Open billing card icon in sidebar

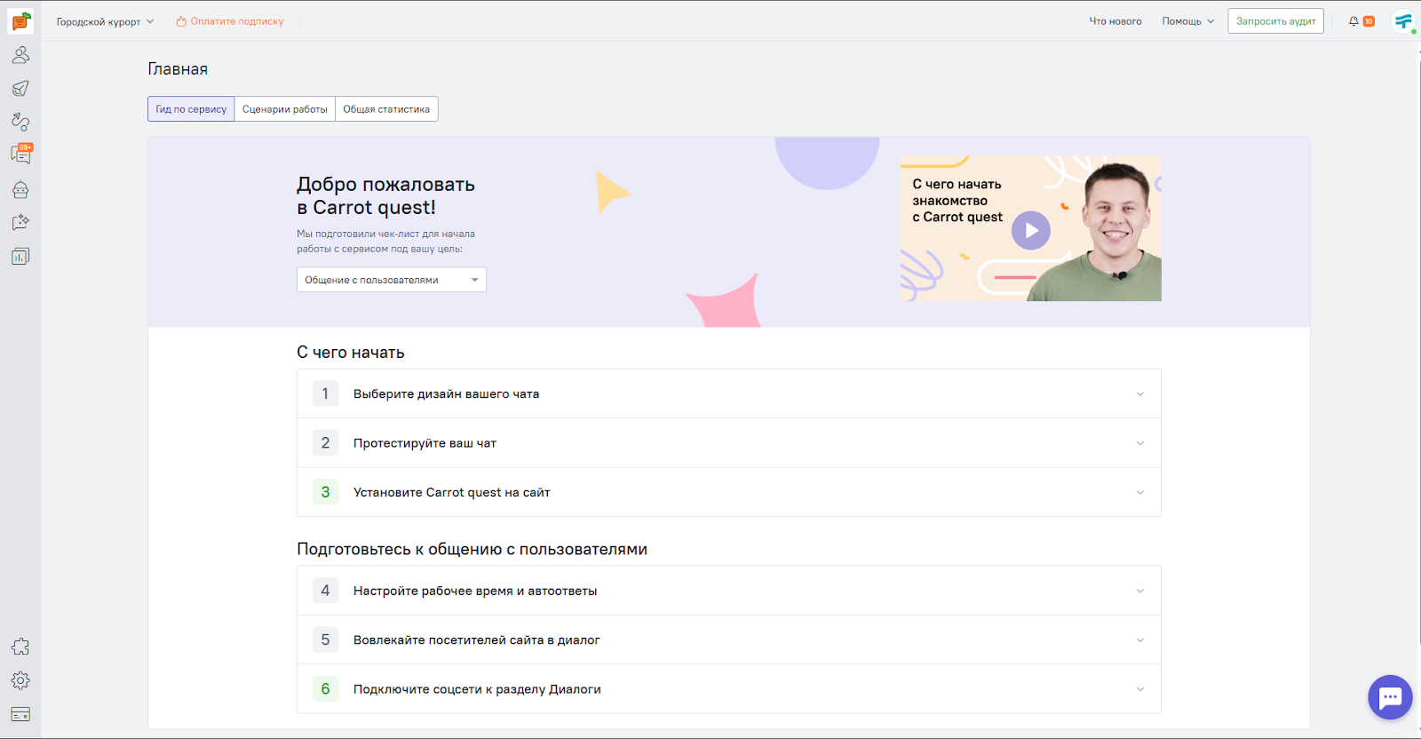20,714
